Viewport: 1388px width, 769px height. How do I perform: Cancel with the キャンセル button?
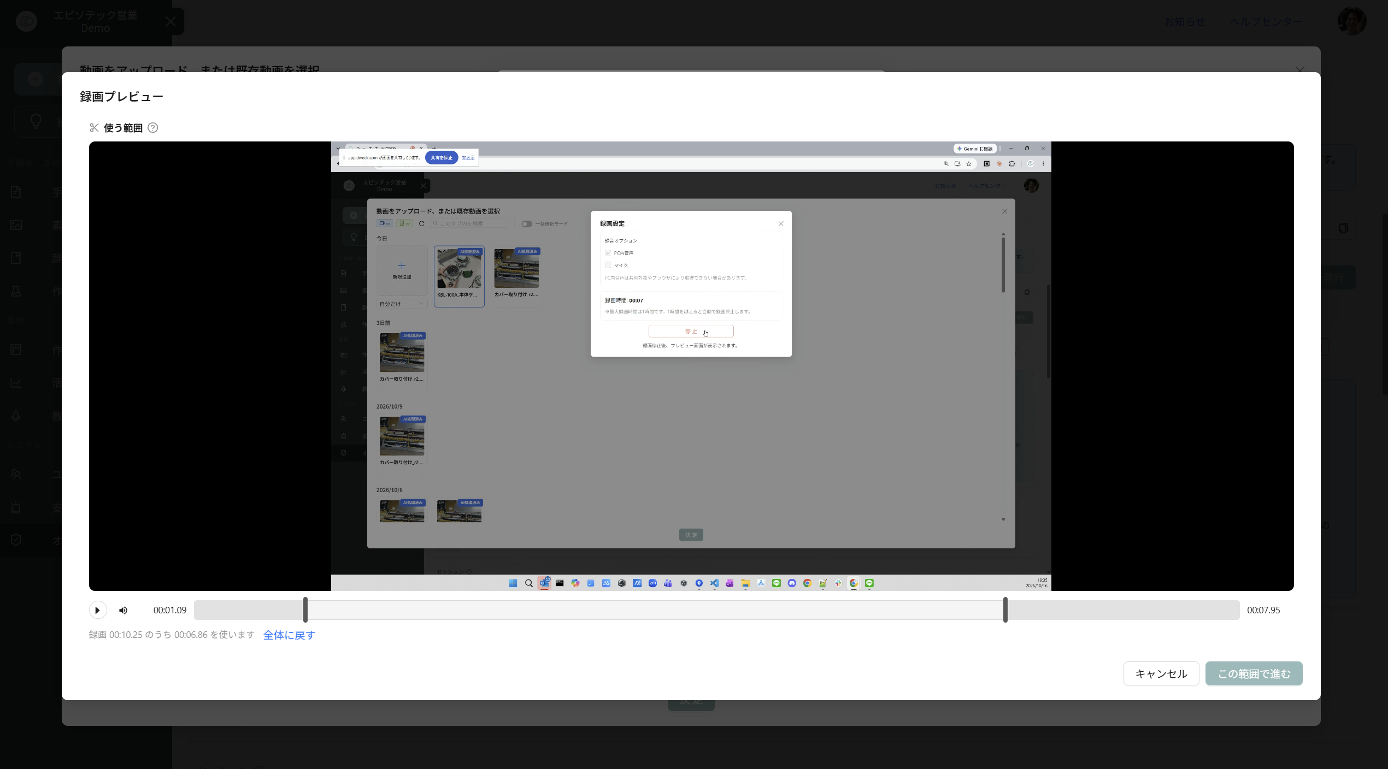pos(1161,673)
